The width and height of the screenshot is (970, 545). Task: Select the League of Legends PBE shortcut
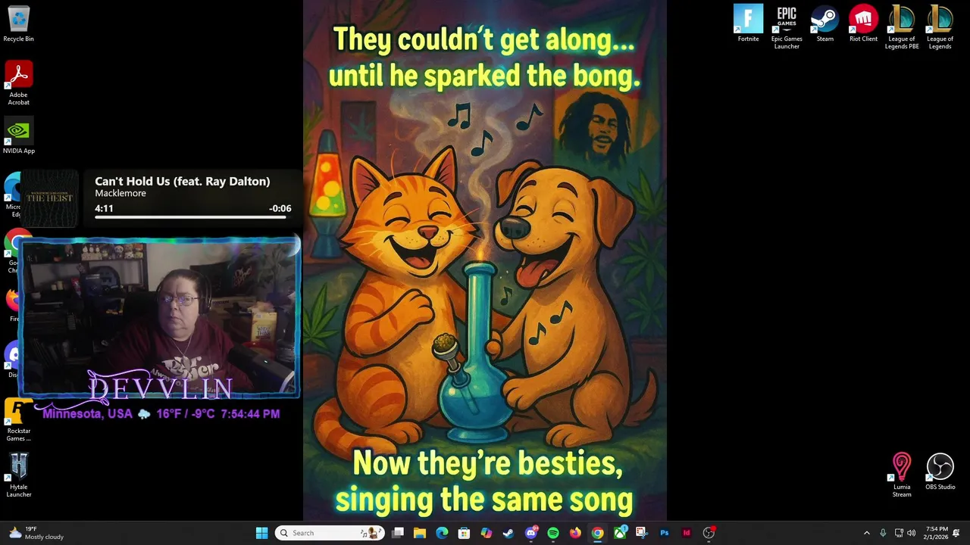tap(902, 27)
